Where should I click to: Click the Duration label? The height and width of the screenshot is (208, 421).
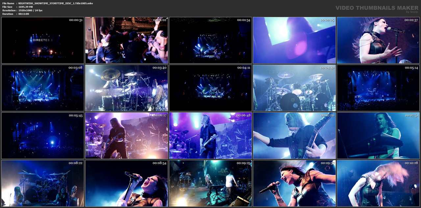[x=8, y=14]
